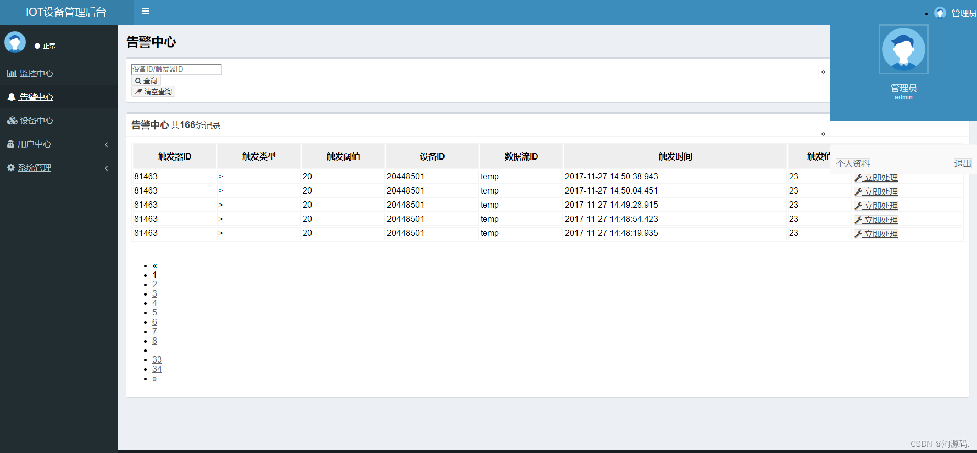Go to next page with » link
The height and width of the screenshot is (453, 977).
[x=154, y=379]
